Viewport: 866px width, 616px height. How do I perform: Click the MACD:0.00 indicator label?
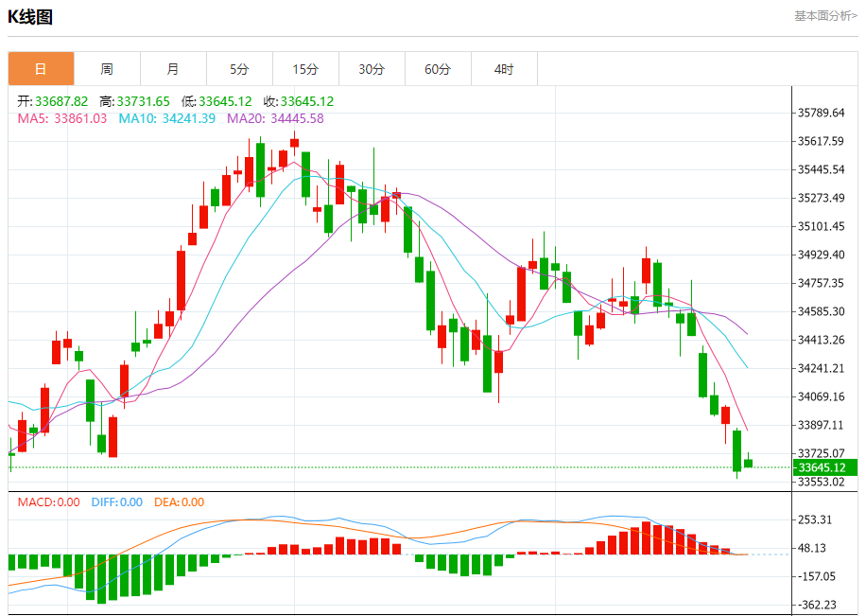(x=48, y=502)
